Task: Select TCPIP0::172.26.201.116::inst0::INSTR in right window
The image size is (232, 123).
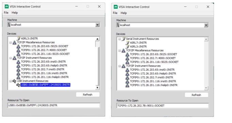Action: [x=153, y=81]
